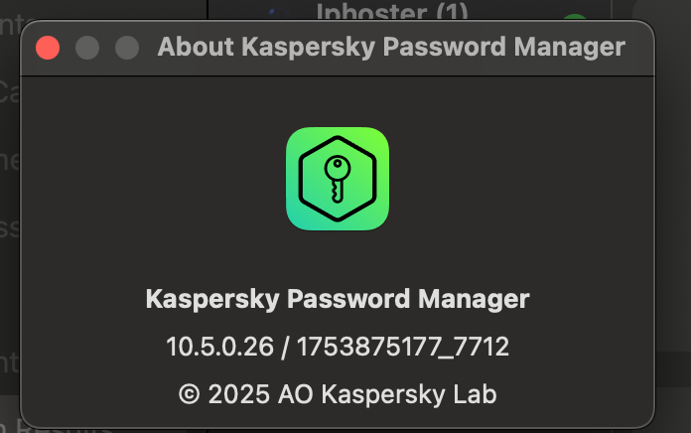
Task: Click the © copyright symbol
Action: [x=189, y=393]
